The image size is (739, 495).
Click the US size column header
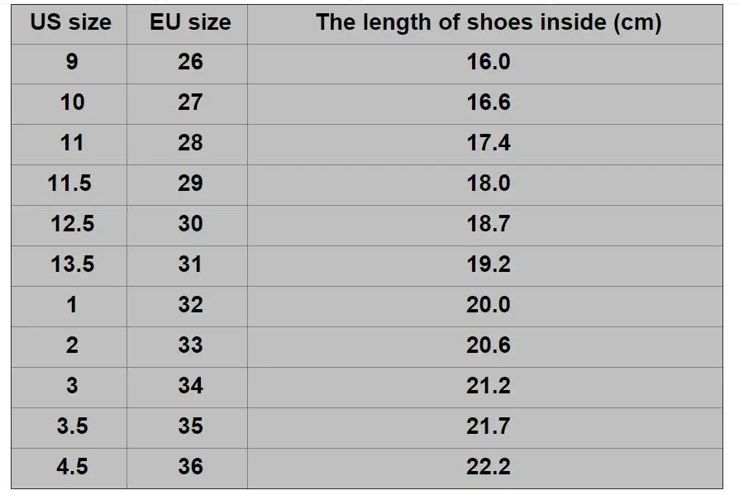tap(69, 25)
